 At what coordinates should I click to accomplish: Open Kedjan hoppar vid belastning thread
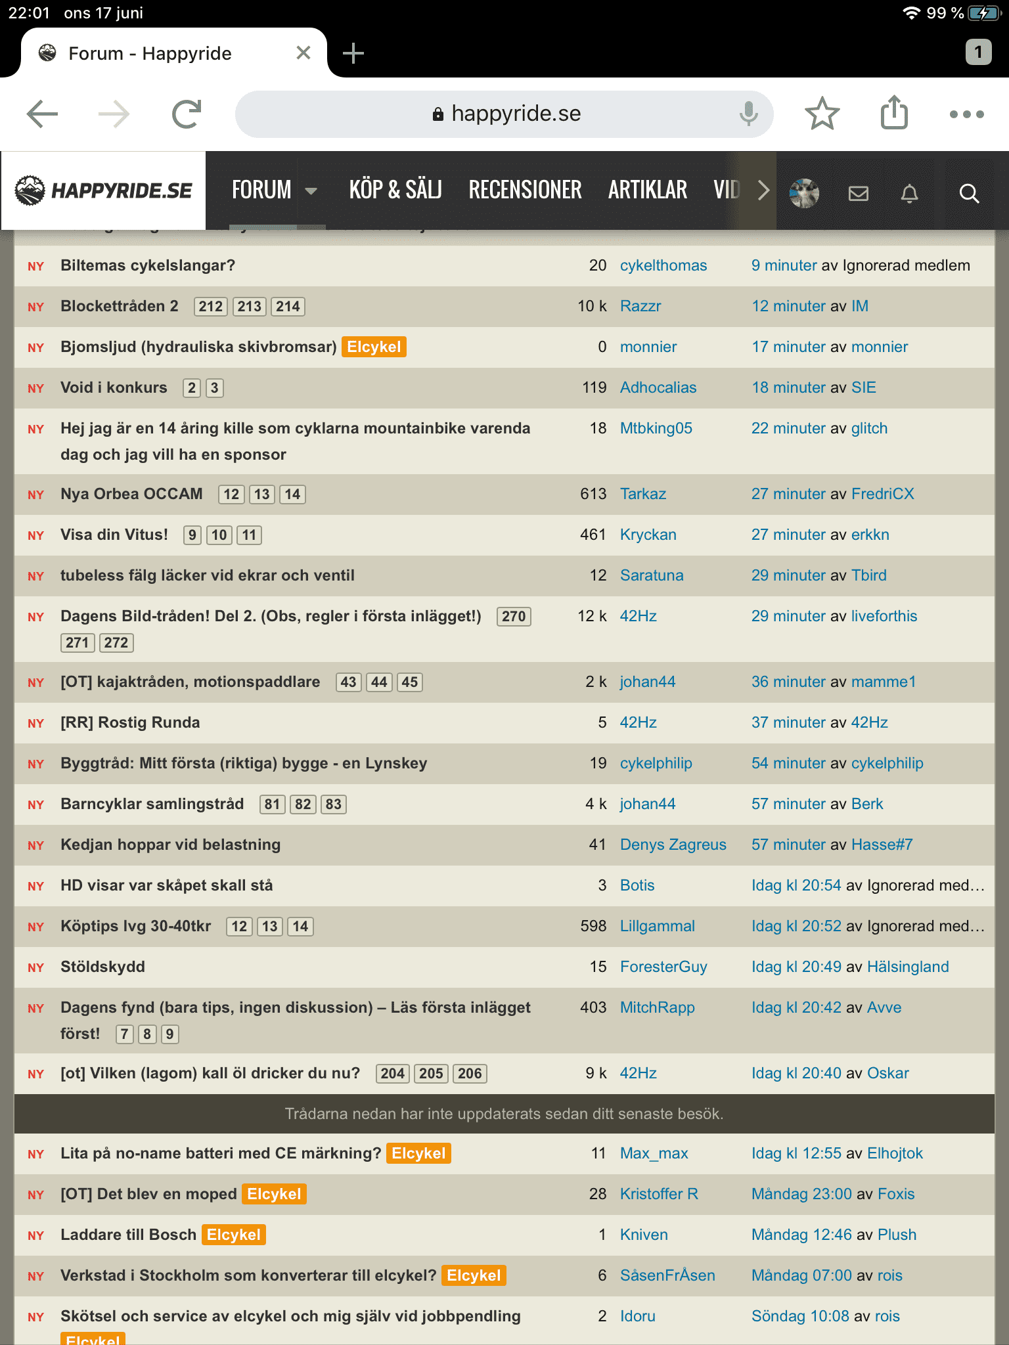tap(171, 845)
